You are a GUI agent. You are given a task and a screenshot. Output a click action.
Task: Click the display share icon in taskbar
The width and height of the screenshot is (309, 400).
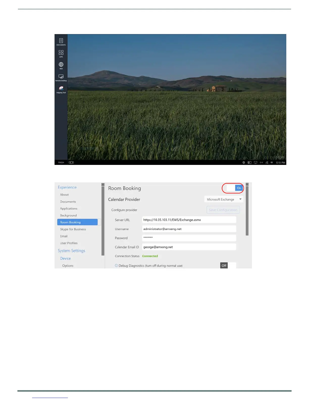[x=255, y=163]
